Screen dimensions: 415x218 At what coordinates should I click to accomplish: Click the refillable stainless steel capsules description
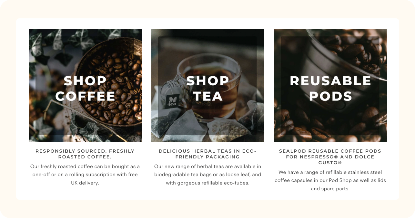(x=330, y=180)
